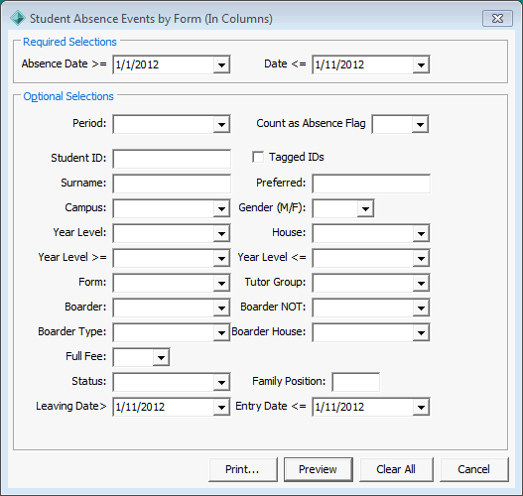Expand the Campus combo box
This screenshot has width=523, height=496.
point(221,208)
